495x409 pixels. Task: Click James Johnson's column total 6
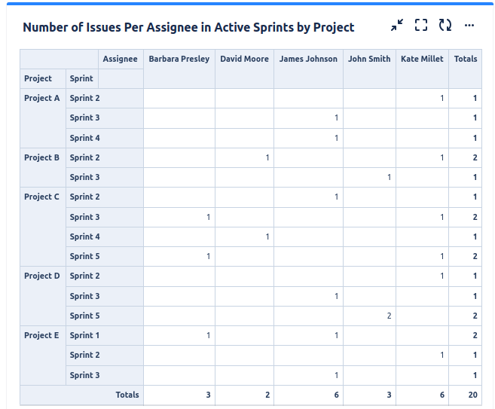click(x=337, y=395)
